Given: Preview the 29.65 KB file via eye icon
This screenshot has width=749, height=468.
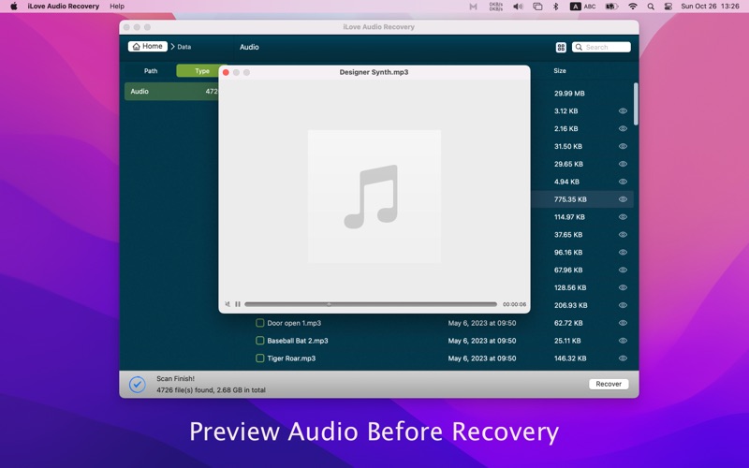Looking at the screenshot, I should click(623, 164).
